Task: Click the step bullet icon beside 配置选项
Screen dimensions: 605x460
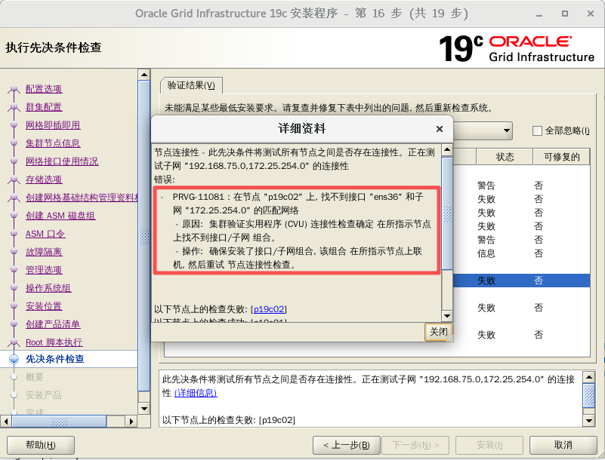Action: click(14, 90)
